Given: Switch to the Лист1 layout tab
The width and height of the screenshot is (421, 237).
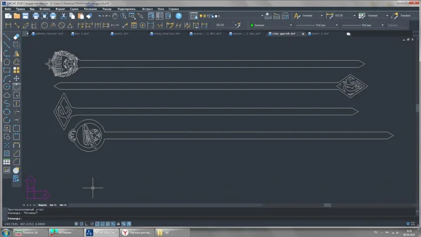Looking at the screenshot, I should tap(53, 205).
